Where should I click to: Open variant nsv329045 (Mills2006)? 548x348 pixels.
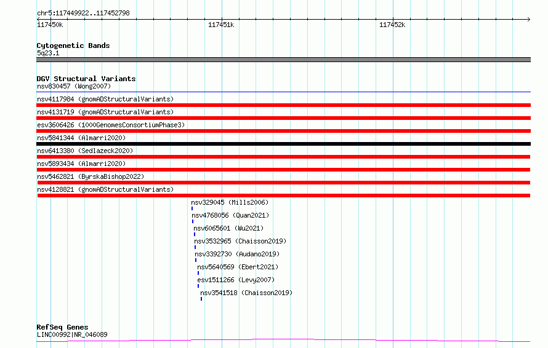[x=230, y=202]
